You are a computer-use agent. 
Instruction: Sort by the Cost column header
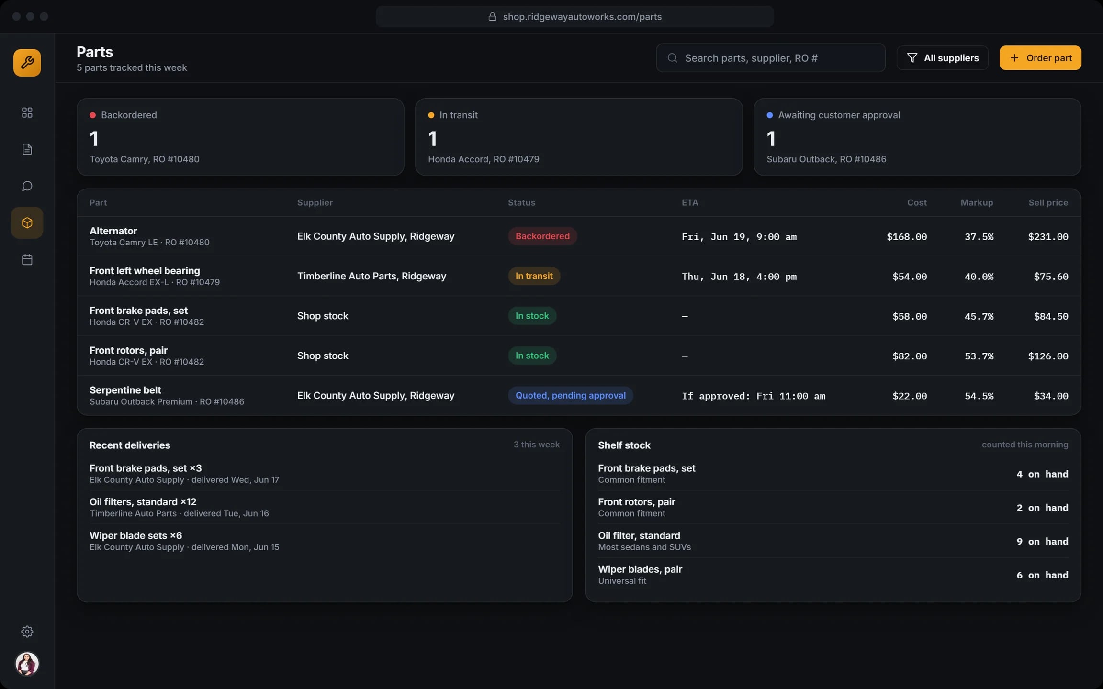click(x=917, y=203)
